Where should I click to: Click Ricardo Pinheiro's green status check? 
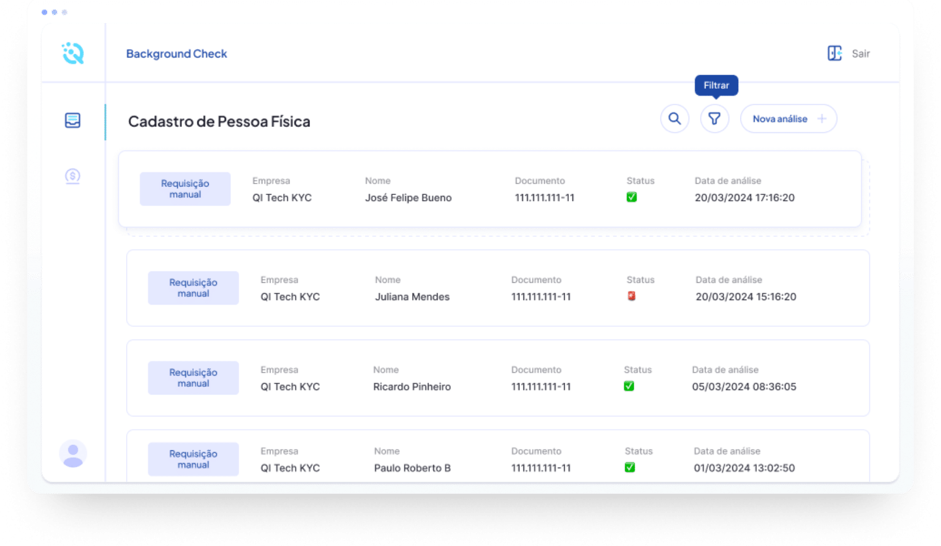629,386
